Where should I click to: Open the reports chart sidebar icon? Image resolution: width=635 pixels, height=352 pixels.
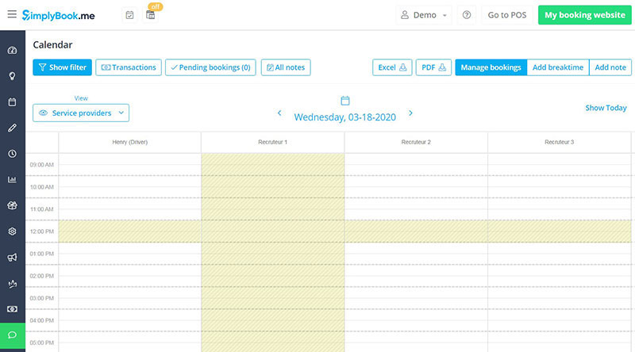pyautogui.click(x=12, y=180)
